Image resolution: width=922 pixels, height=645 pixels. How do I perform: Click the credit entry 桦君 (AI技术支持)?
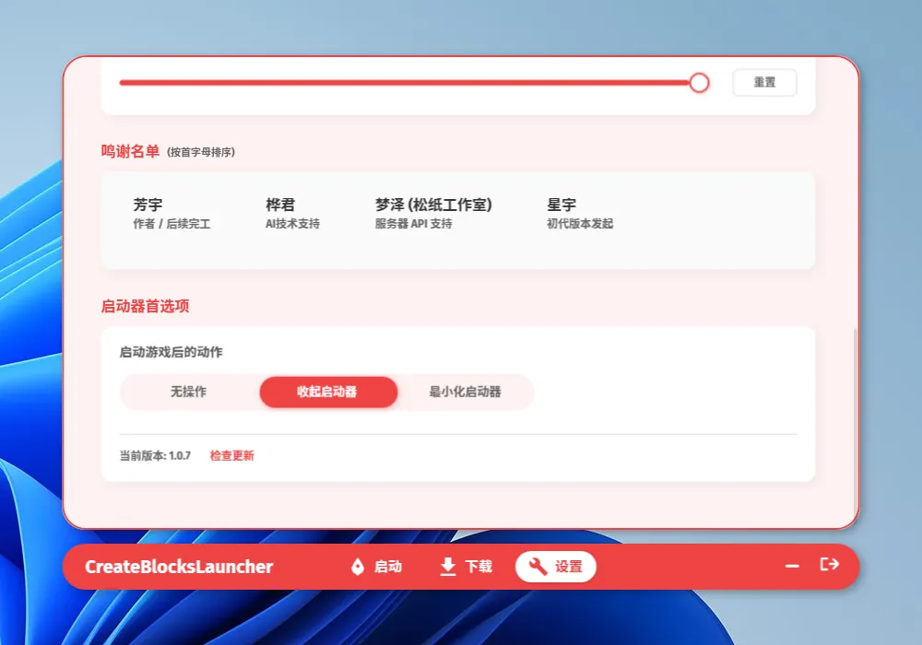(x=291, y=212)
